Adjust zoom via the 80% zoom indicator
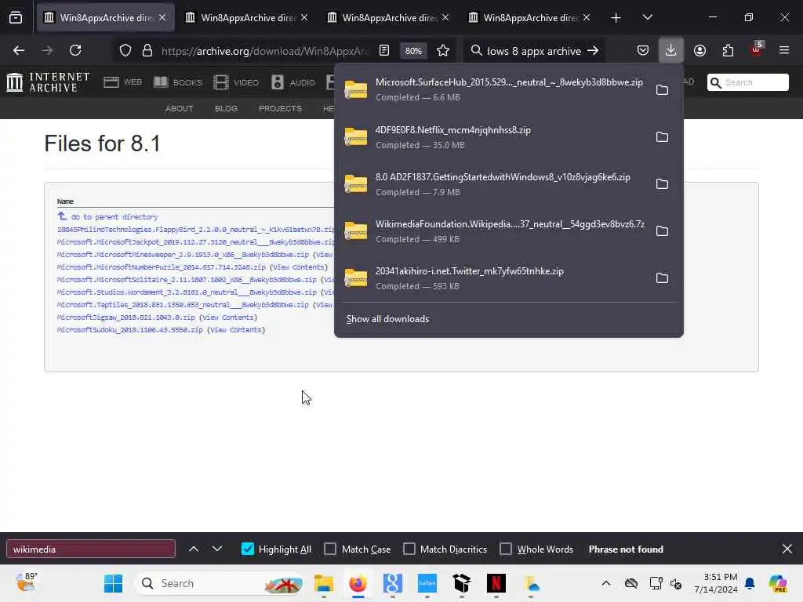The image size is (803, 602). (413, 51)
